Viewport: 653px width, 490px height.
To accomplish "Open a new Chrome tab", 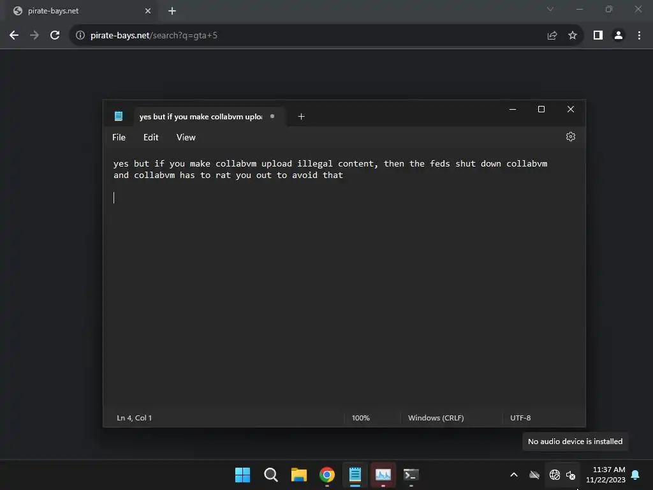I will coord(172,11).
